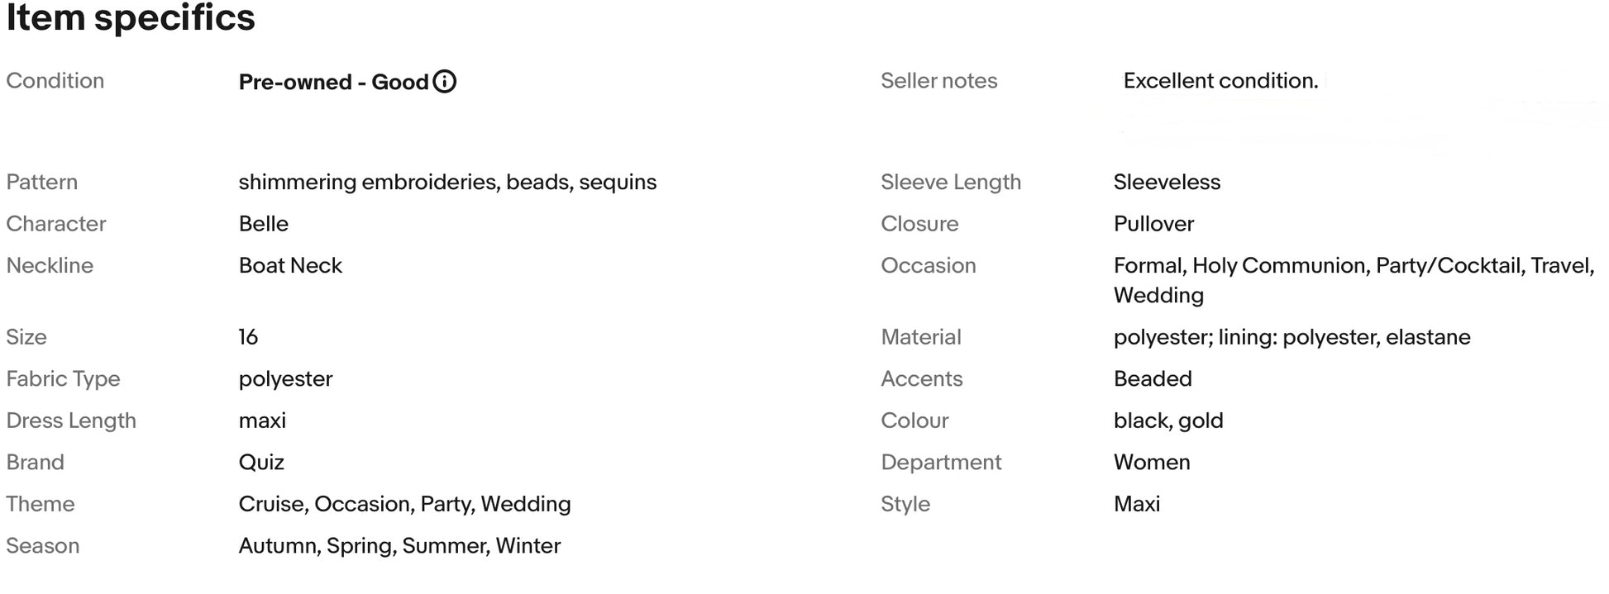Viewport: 1609px width, 594px height.
Task: Select the Women department value
Action: coord(1152,462)
